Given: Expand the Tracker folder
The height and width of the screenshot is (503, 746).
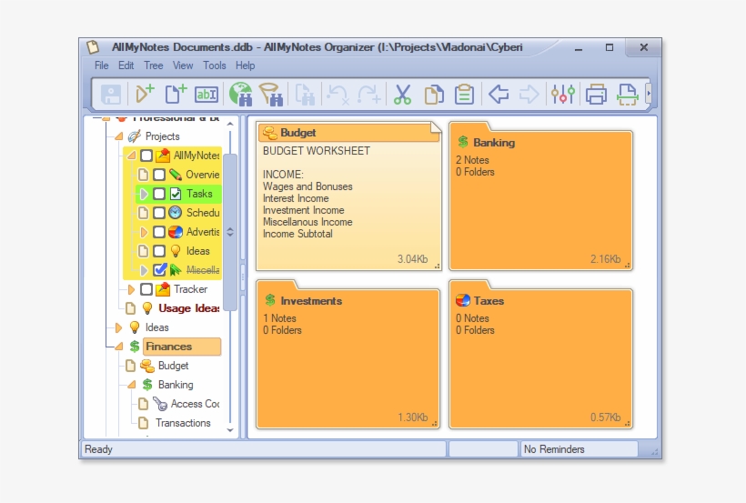Looking at the screenshot, I should pos(131,289).
